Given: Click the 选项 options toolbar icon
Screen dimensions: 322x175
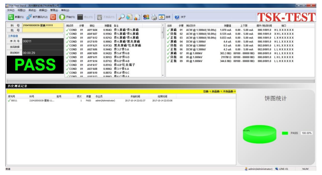Looking at the screenshot, I should click(x=161, y=17).
